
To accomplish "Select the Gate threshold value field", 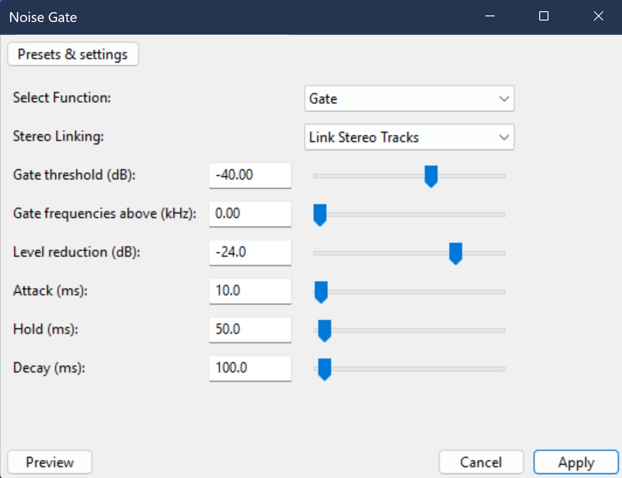I will [250, 175].
